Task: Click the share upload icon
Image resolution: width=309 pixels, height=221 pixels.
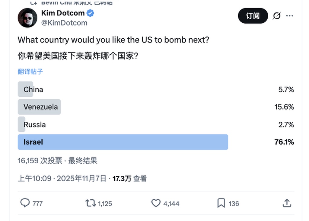Action: pos(287,203)
